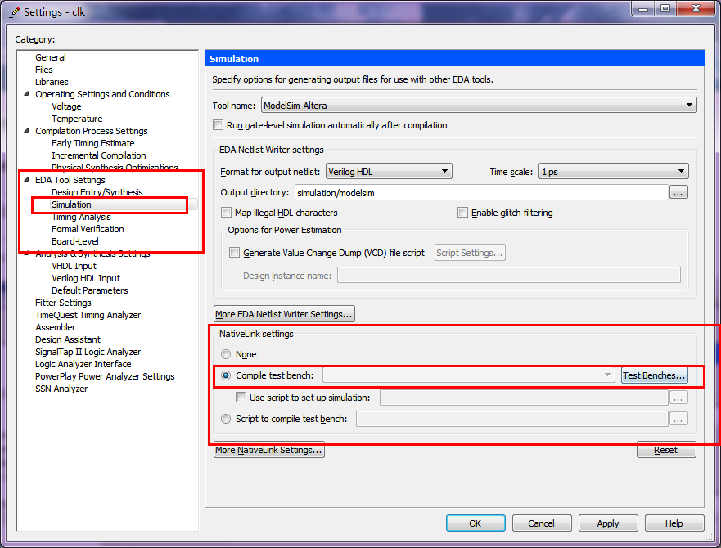The image size is (721, 548).
Task: Click the Output directory field
Action: click(x=481, y=193)
